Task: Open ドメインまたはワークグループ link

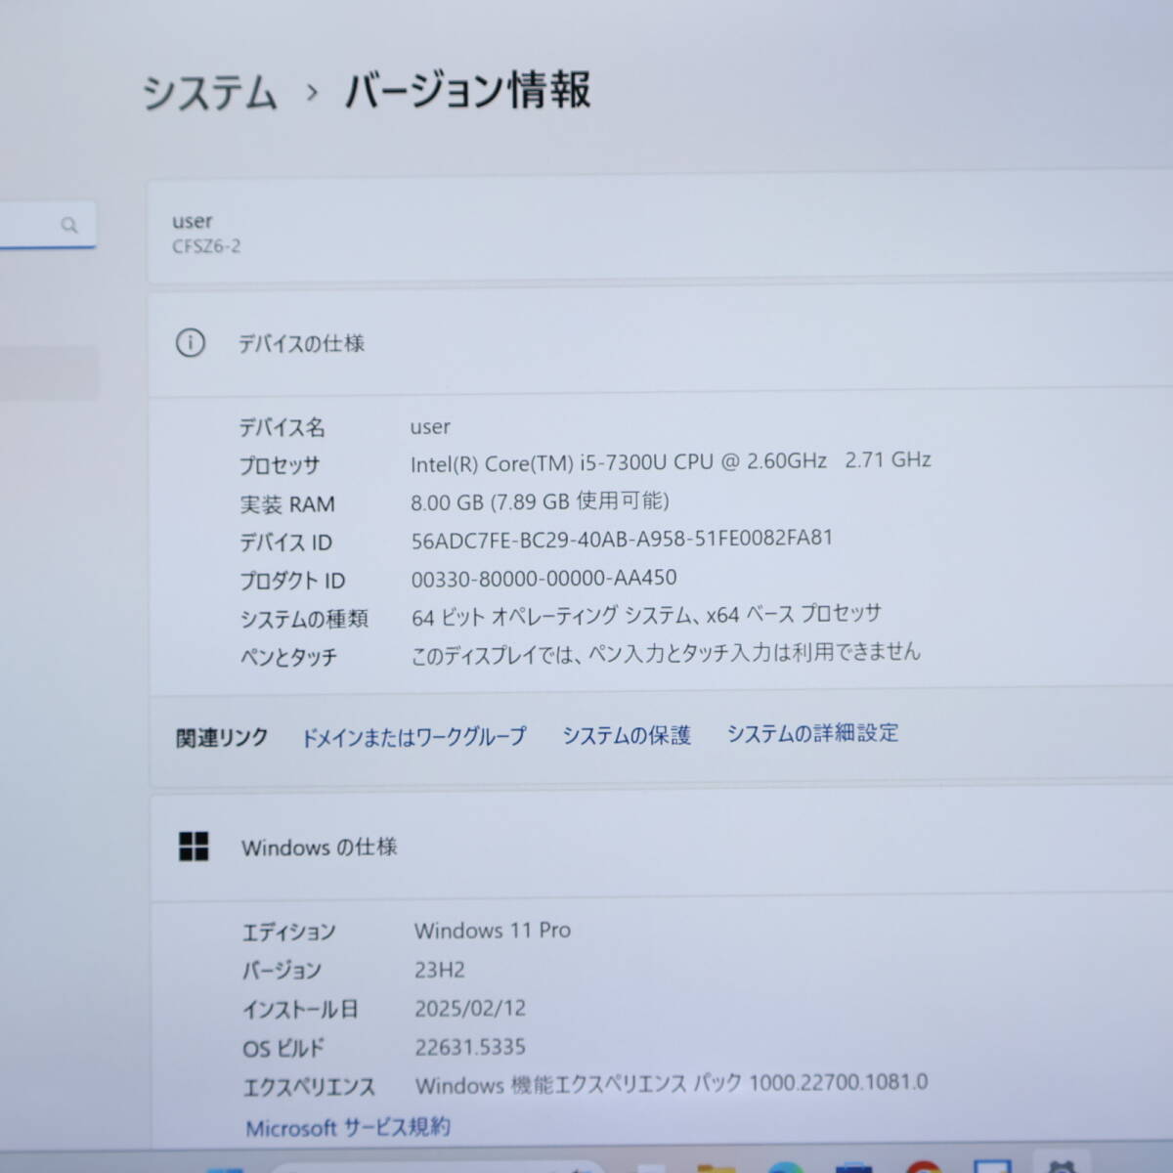Action: 413,736
